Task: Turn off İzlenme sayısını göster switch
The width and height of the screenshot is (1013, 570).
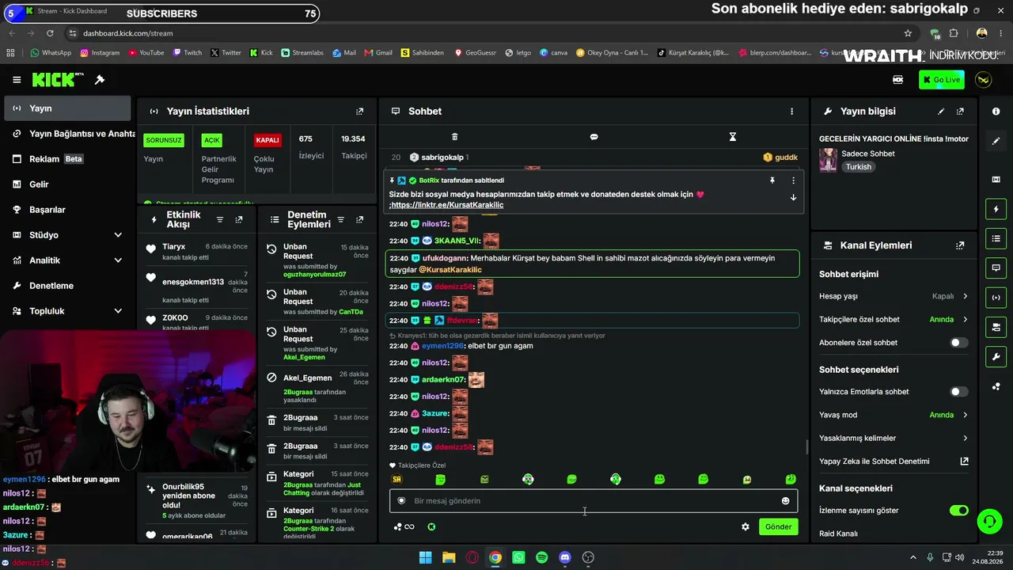Action: [x=958, y=511]
